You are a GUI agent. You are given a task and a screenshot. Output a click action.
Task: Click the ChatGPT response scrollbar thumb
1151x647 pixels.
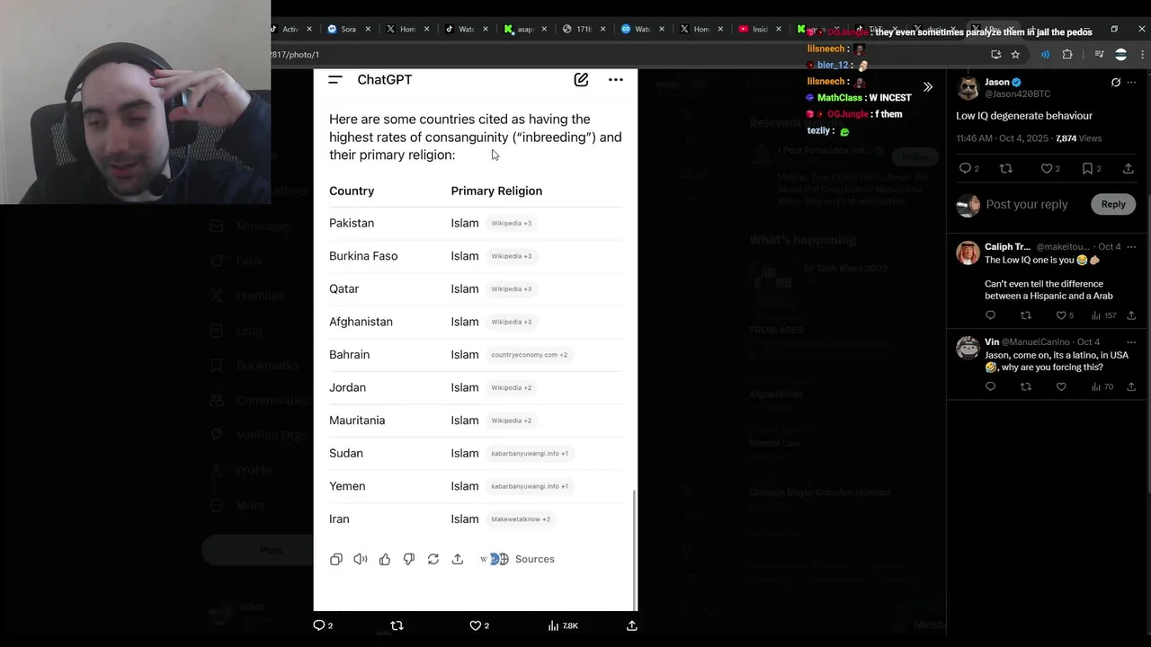635,549
